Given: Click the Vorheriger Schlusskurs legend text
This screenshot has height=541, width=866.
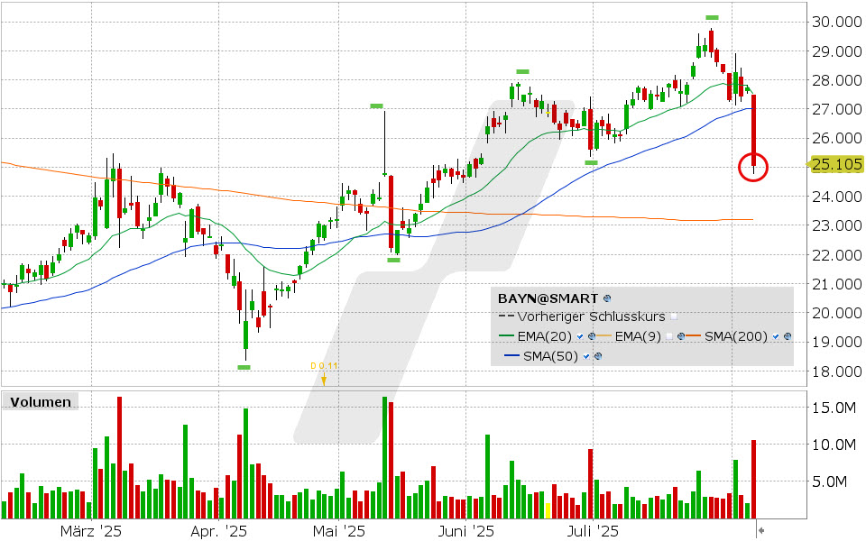Looking at the screenshot, I should click(591, 316).
